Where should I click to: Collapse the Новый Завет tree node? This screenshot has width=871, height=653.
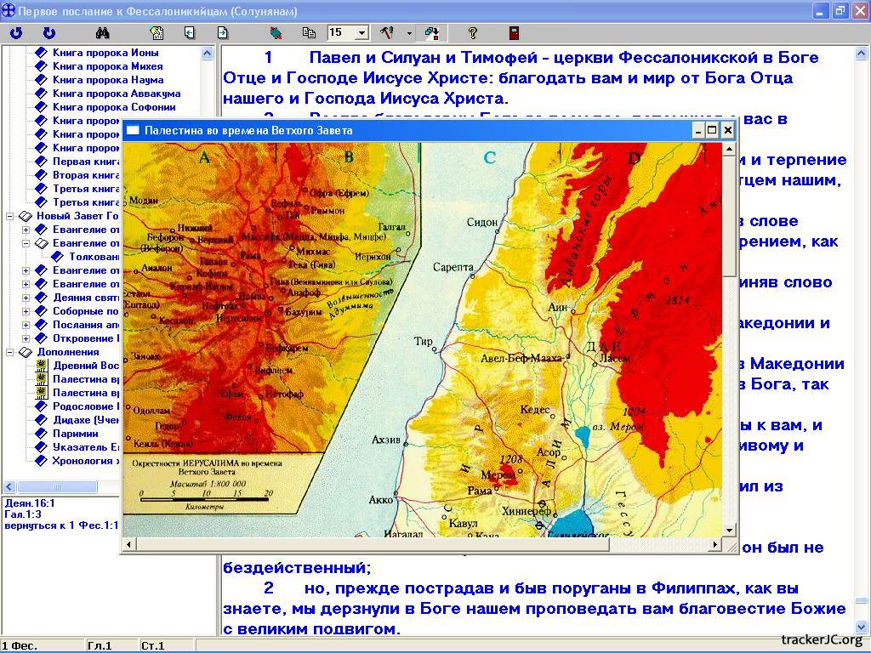(11, 216)
